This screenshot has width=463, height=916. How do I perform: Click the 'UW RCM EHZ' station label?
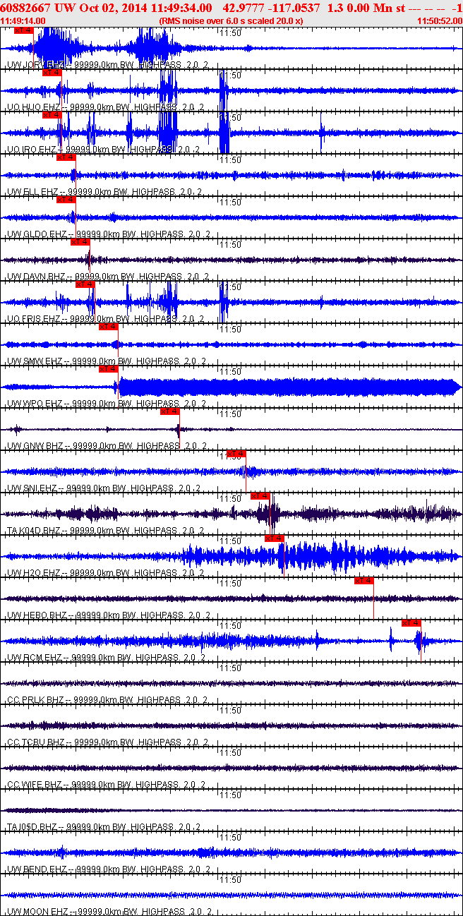click(x=33, y=657)
